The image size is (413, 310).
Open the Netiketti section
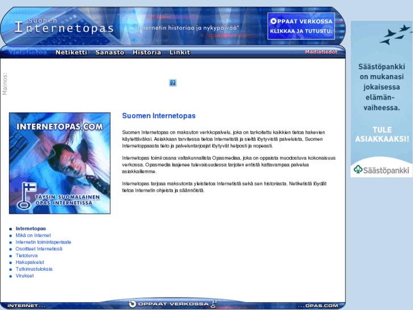click(x=71, y=52)
